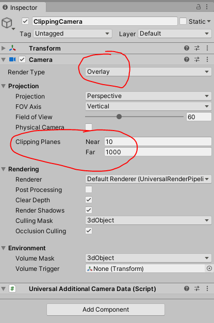Click GameObject cube icon selector
This screenshot has width=214, height=323.
tap(8, 23)
